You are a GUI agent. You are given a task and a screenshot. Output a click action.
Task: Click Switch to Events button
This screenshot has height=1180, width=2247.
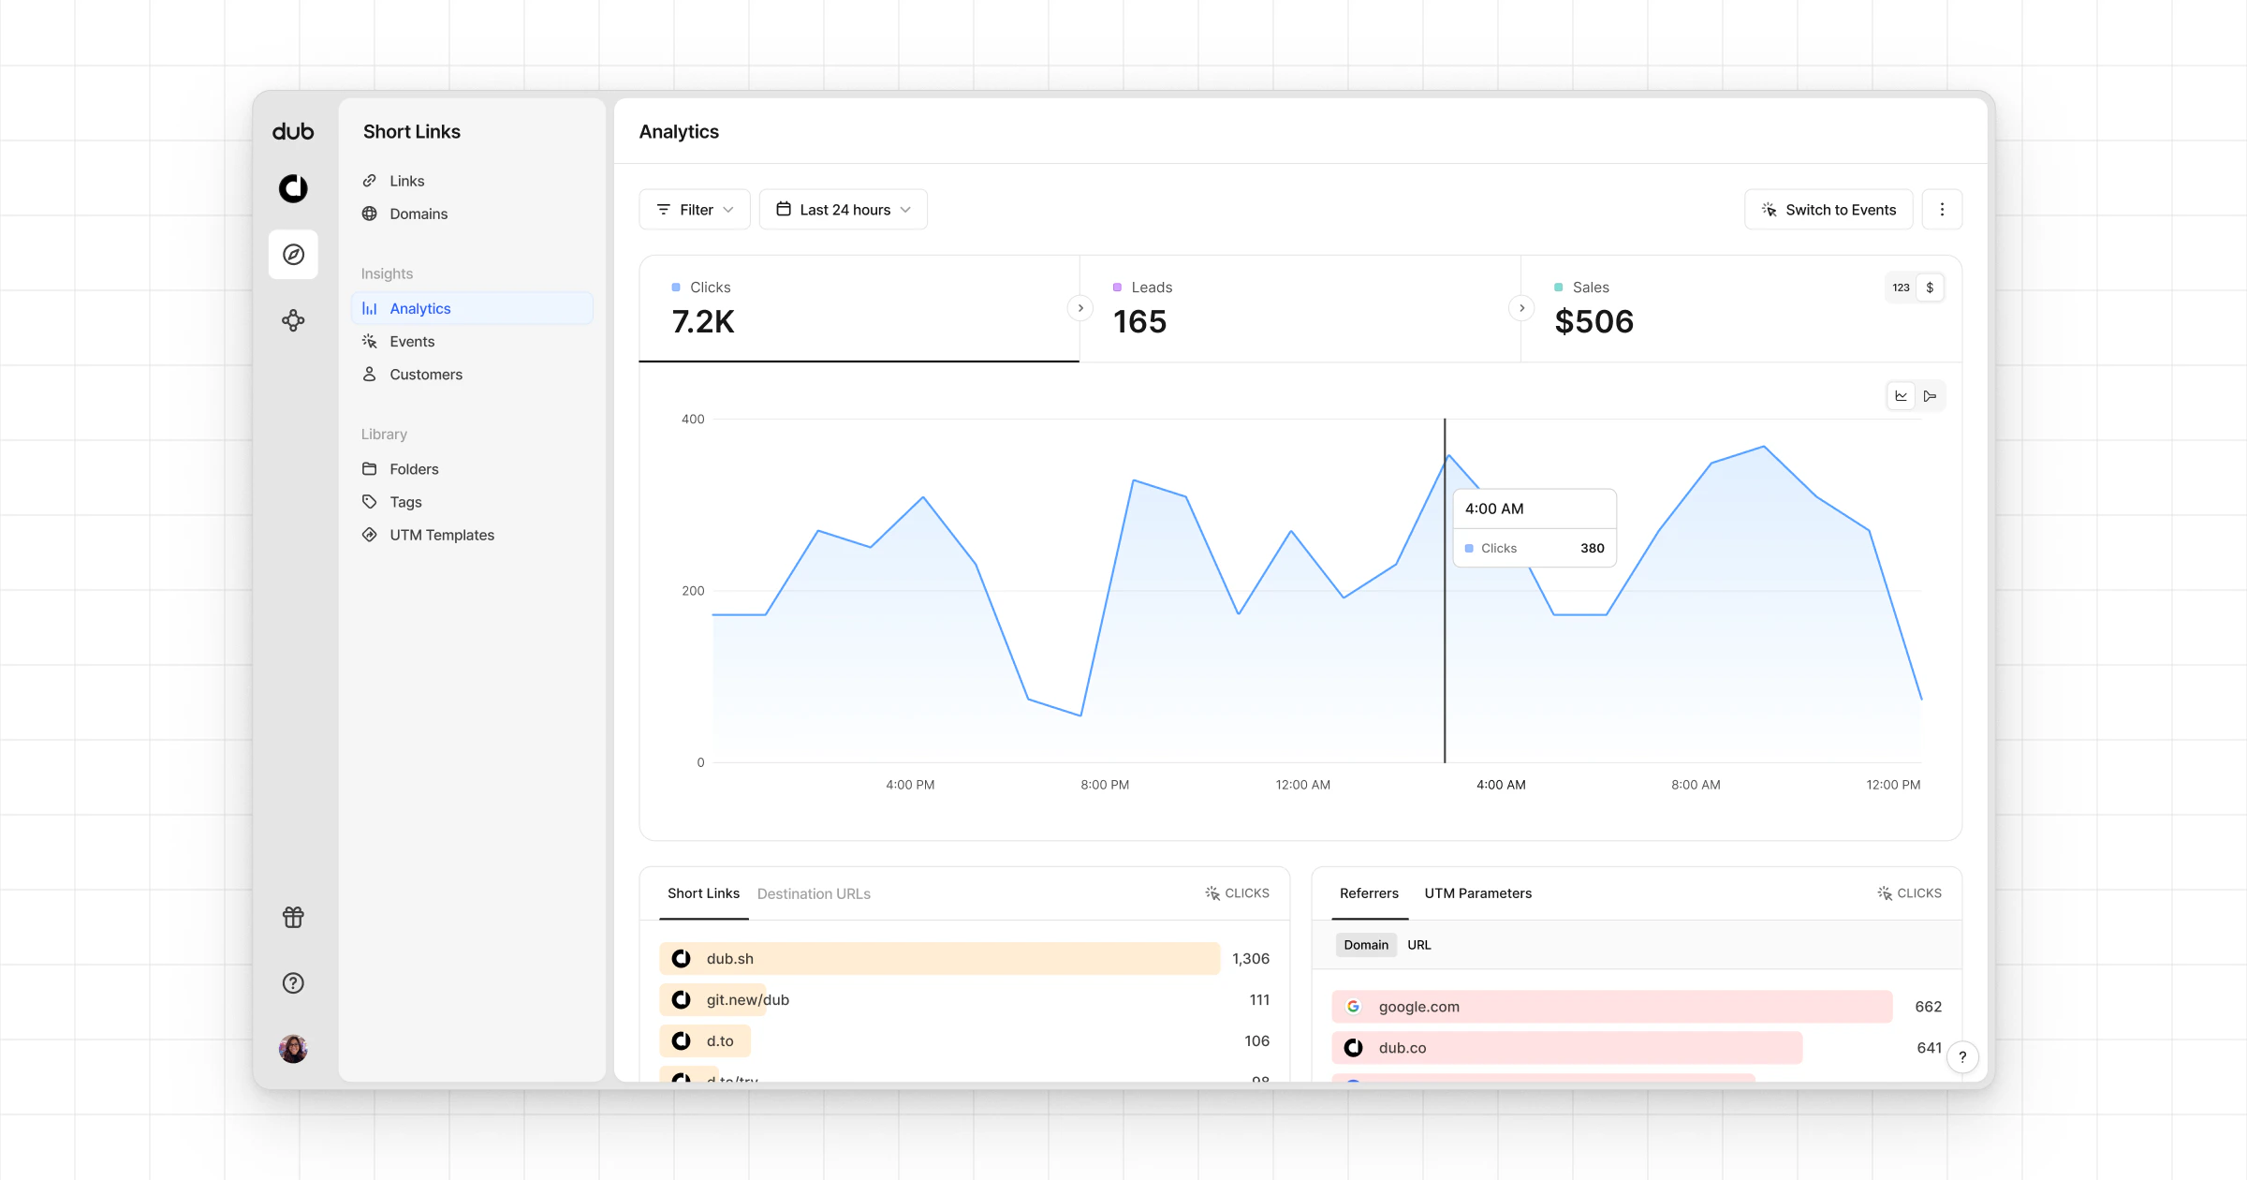[1828, 210]
